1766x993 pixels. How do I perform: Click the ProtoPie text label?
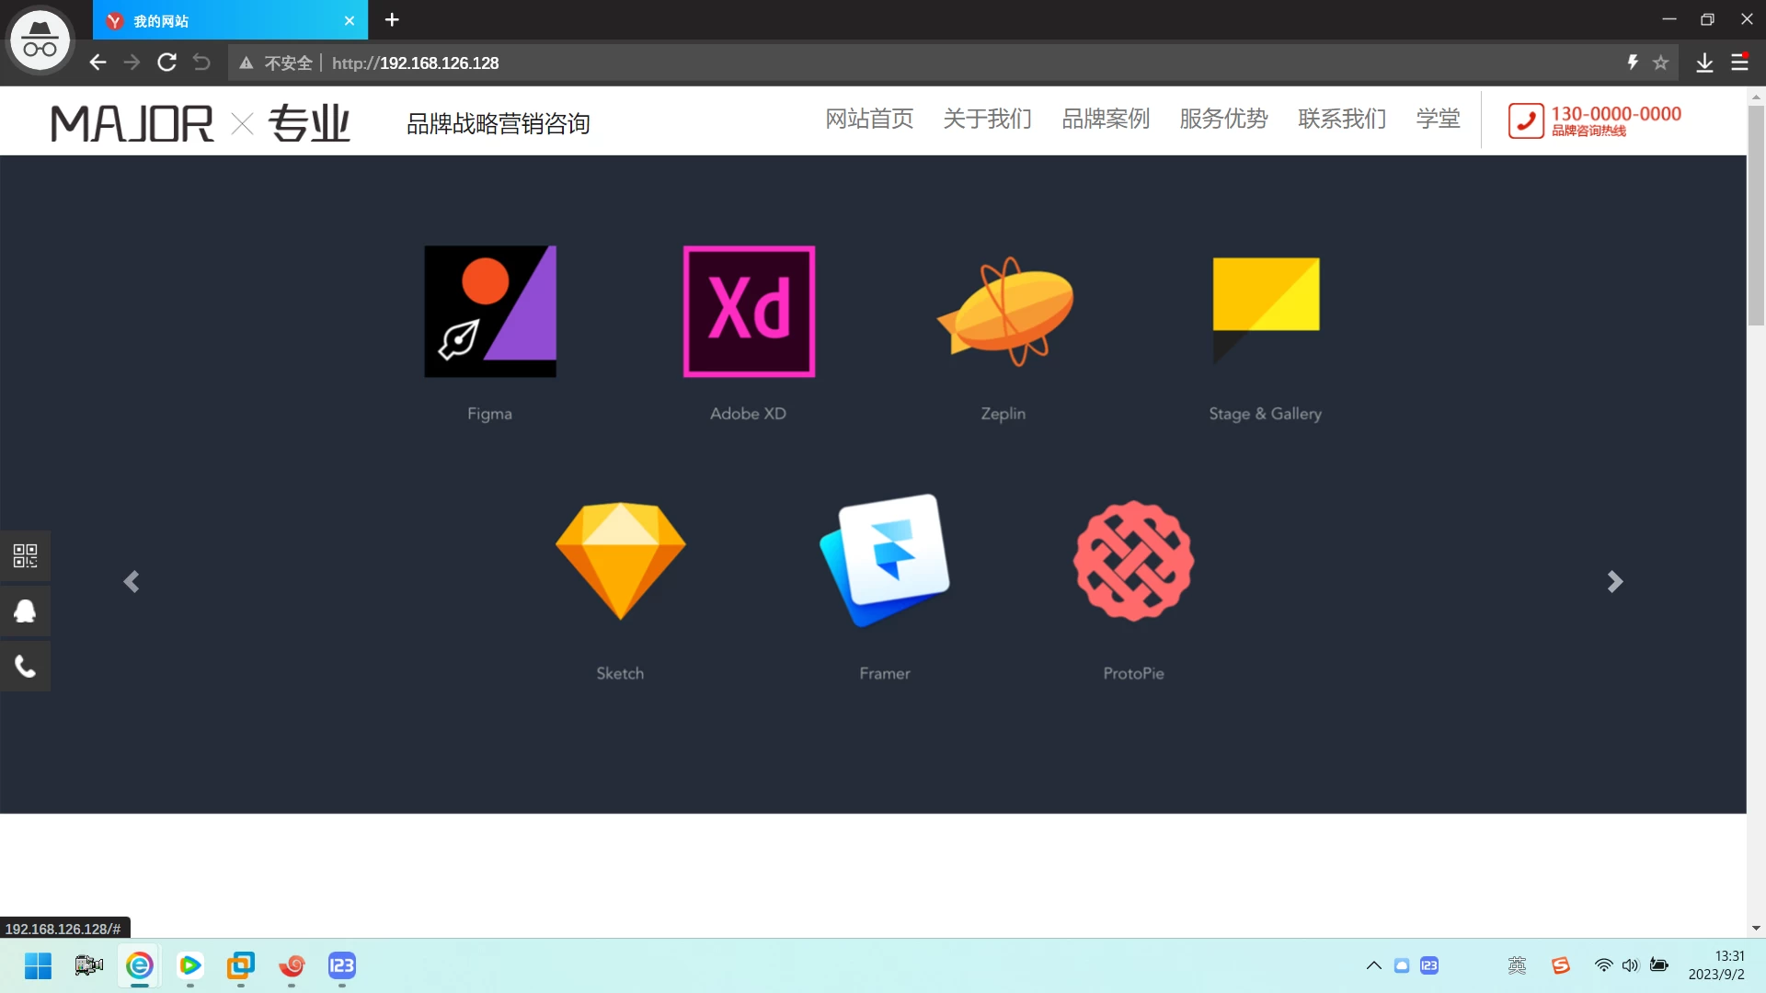[x=1133, y=673]
